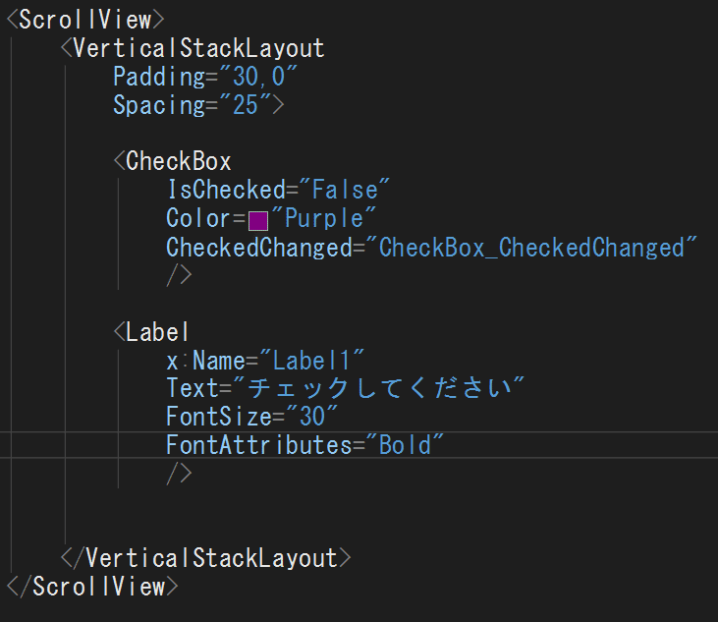Click the FontSize attribute name
Viewport: 718px width, 622px height.
(218, 416)
